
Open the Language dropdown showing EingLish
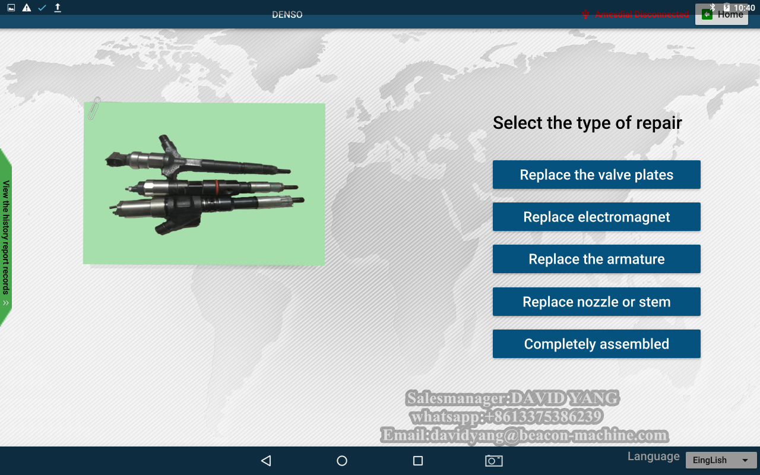tap(721, 460)
